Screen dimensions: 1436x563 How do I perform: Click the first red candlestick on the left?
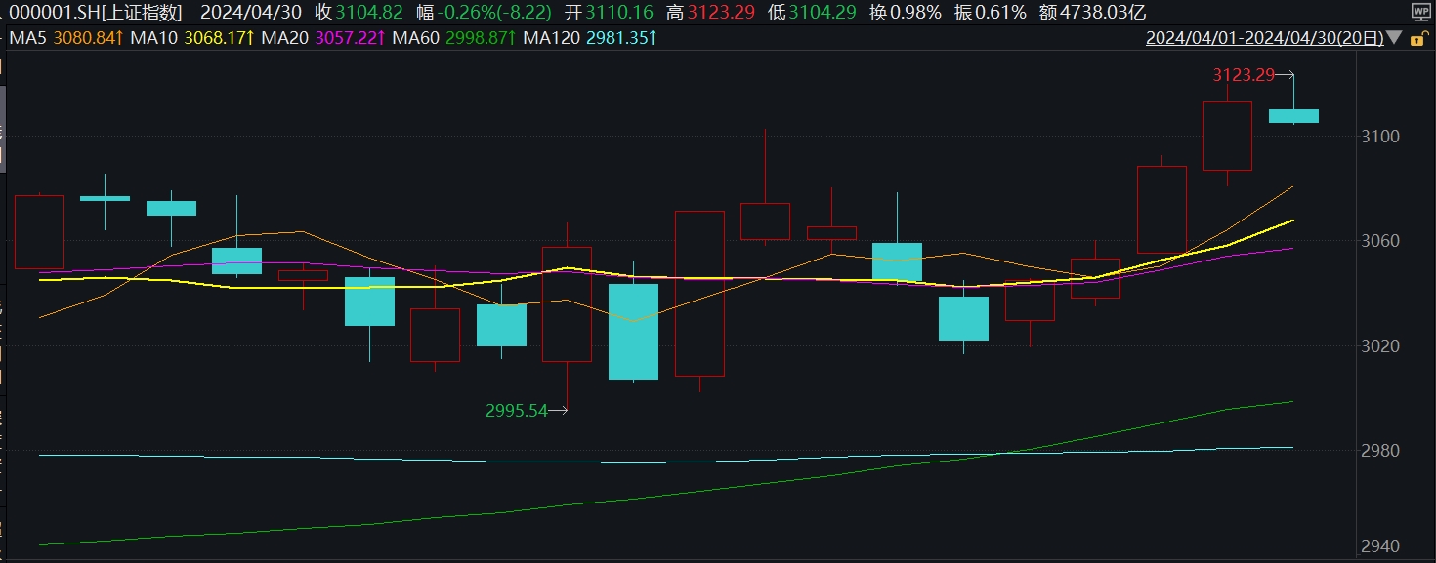(39, 231)
